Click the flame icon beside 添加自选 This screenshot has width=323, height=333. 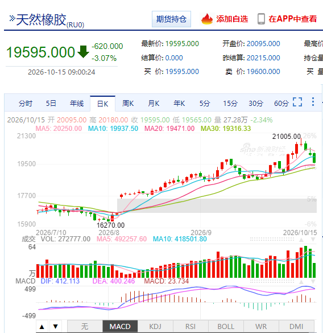point(207,19)
